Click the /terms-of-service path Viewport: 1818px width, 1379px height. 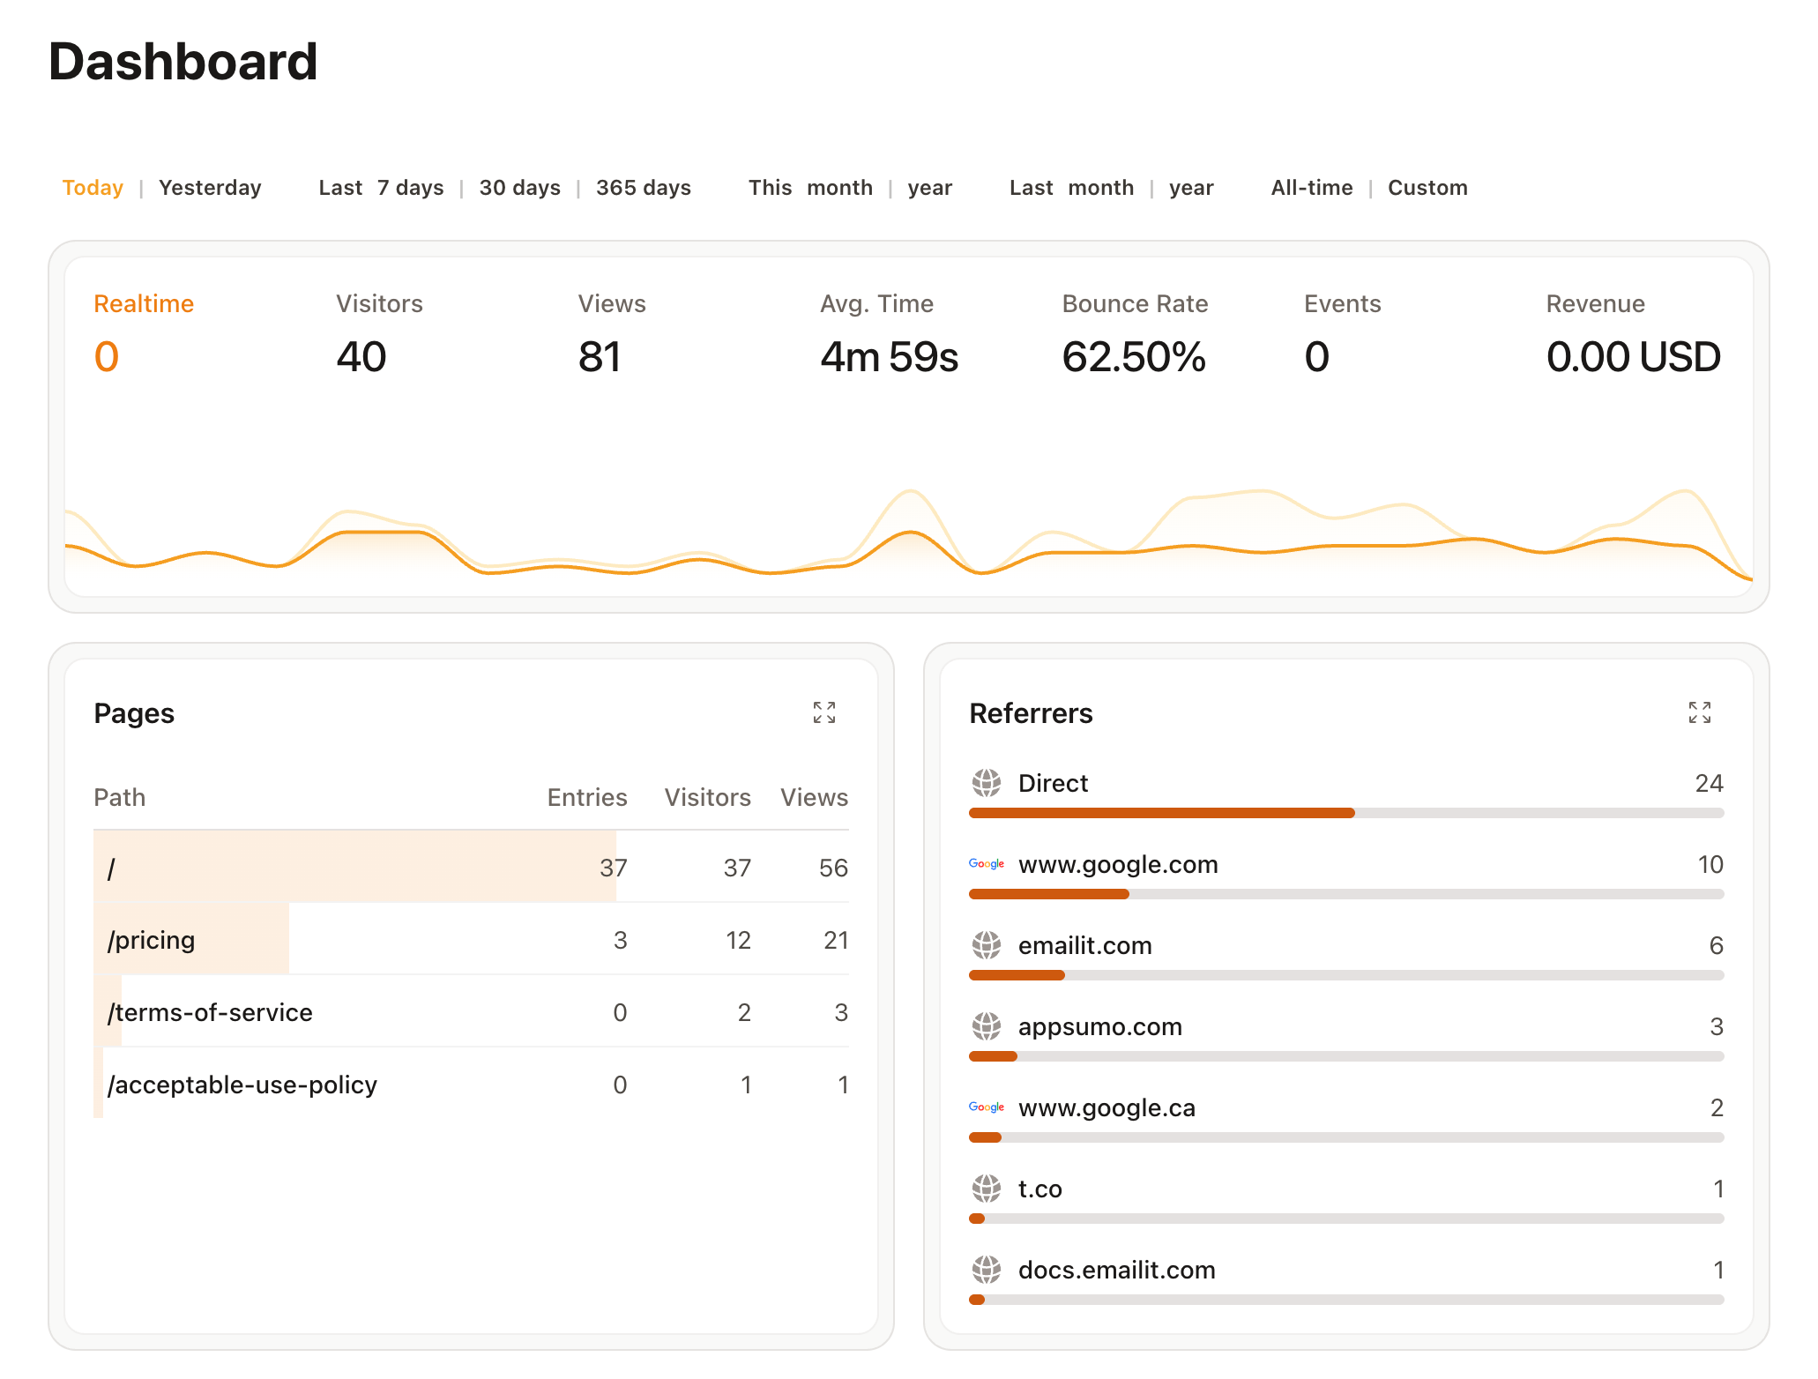click(x=211, y=1012)
